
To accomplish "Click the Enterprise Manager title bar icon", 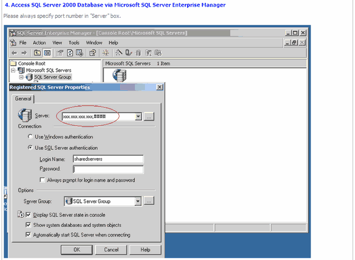I will click(12, 33).
